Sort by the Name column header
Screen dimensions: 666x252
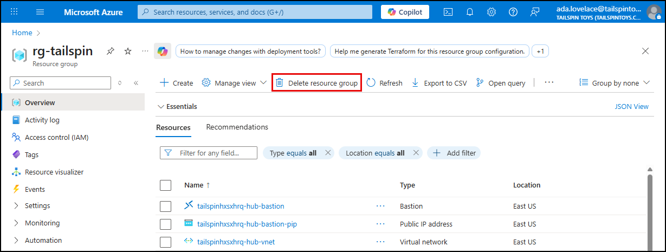click(197, 185)
